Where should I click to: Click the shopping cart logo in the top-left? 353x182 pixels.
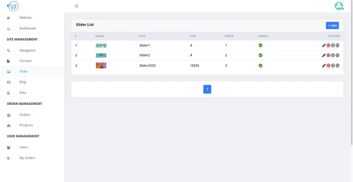click(x=13, y=6)
